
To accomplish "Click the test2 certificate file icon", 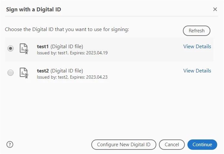I will [x=24, y=73].
